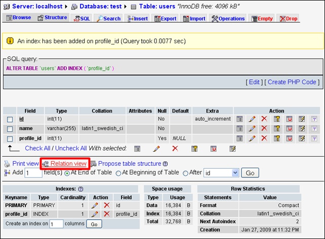
Task: Drop the profile_id index
Action: tap(107, 214)
